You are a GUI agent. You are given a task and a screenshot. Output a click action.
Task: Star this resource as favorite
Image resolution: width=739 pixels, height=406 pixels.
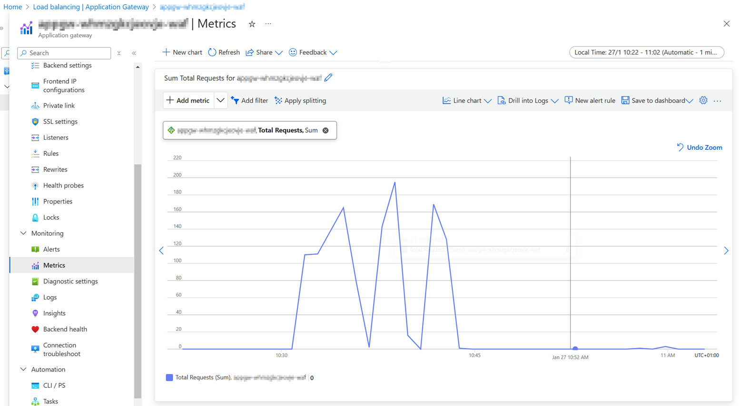(x=252, y=23)
